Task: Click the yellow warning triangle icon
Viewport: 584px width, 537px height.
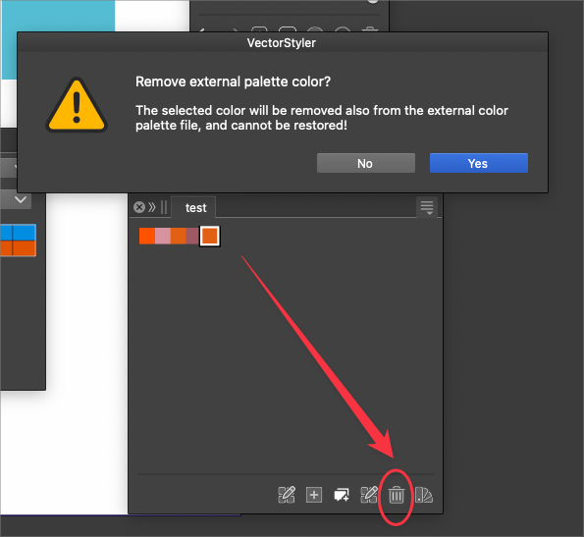Action: 77,106
